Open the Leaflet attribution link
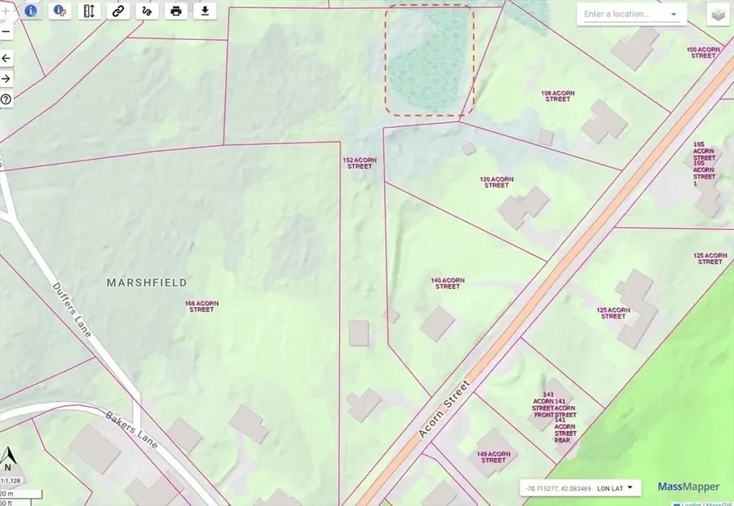The width and height of the screenshot is (734, 506). [692, 504]
